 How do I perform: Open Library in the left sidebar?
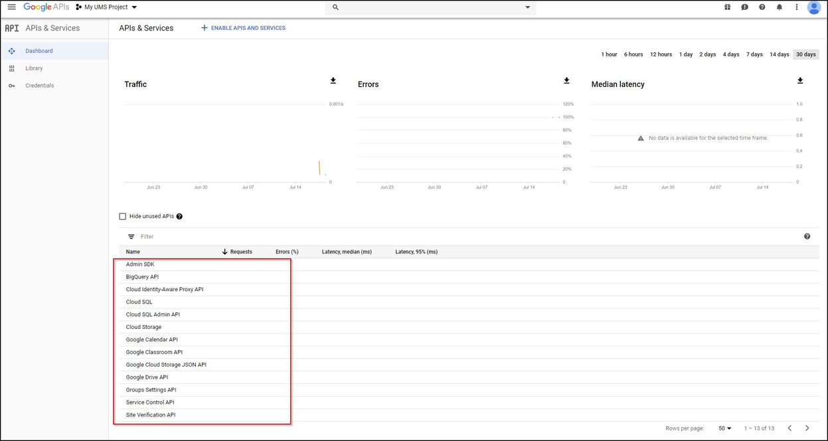(34, 68)
